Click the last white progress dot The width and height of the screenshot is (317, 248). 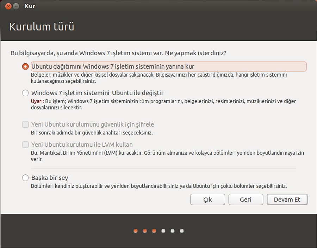pyautogui.click(x=182, y=231)
